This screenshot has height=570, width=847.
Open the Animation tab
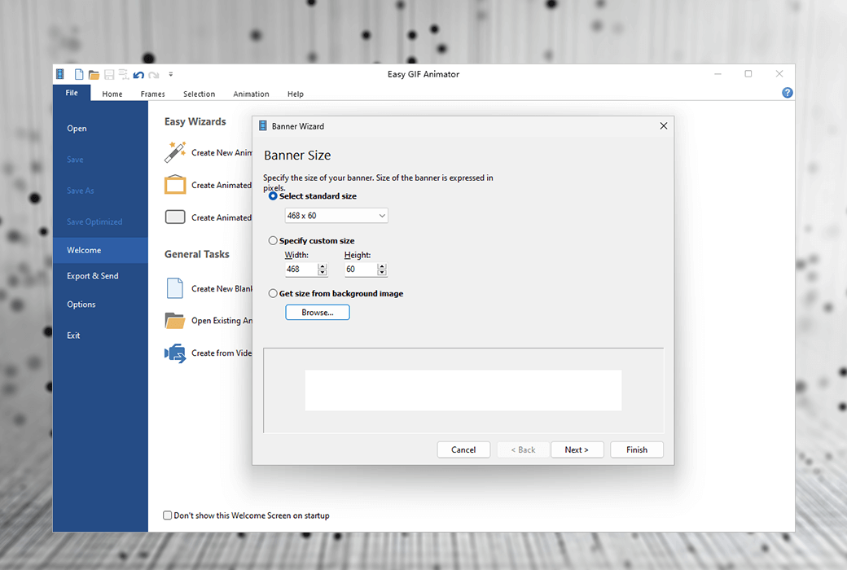251,94
